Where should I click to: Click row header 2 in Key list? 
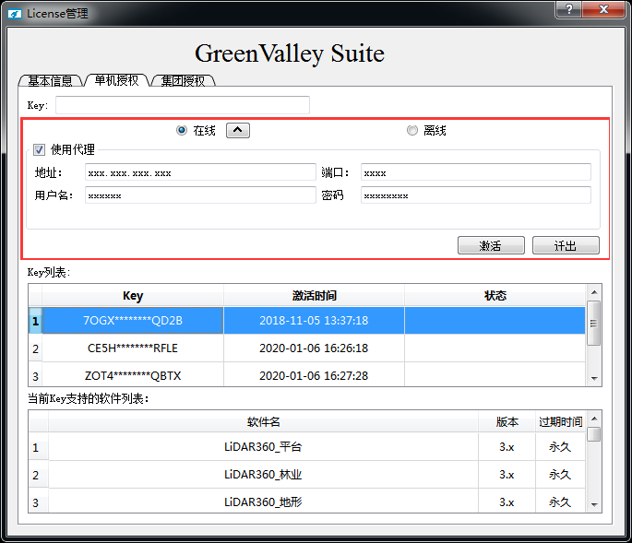coord(35,348)
